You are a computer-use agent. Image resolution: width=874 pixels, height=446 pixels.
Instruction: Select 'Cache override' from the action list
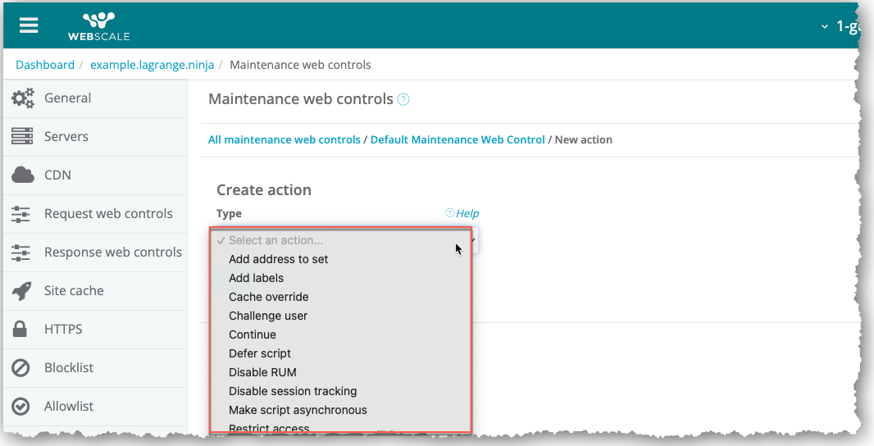pos(269,297)
